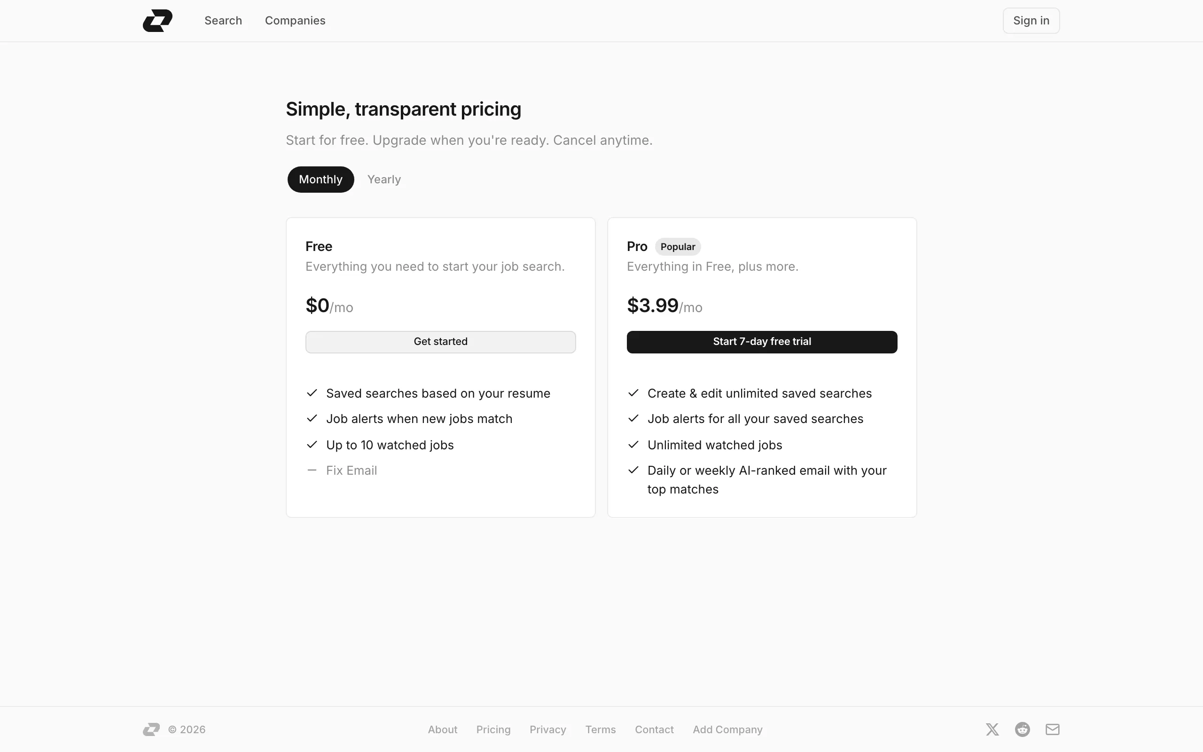Click the site logo in header
Image resolution: width=1203 pixels, height=752 pixels.
pos(157,20)
